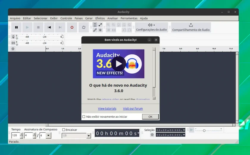Click the welcome dialog scroll-up arrow

pos(154,49)
